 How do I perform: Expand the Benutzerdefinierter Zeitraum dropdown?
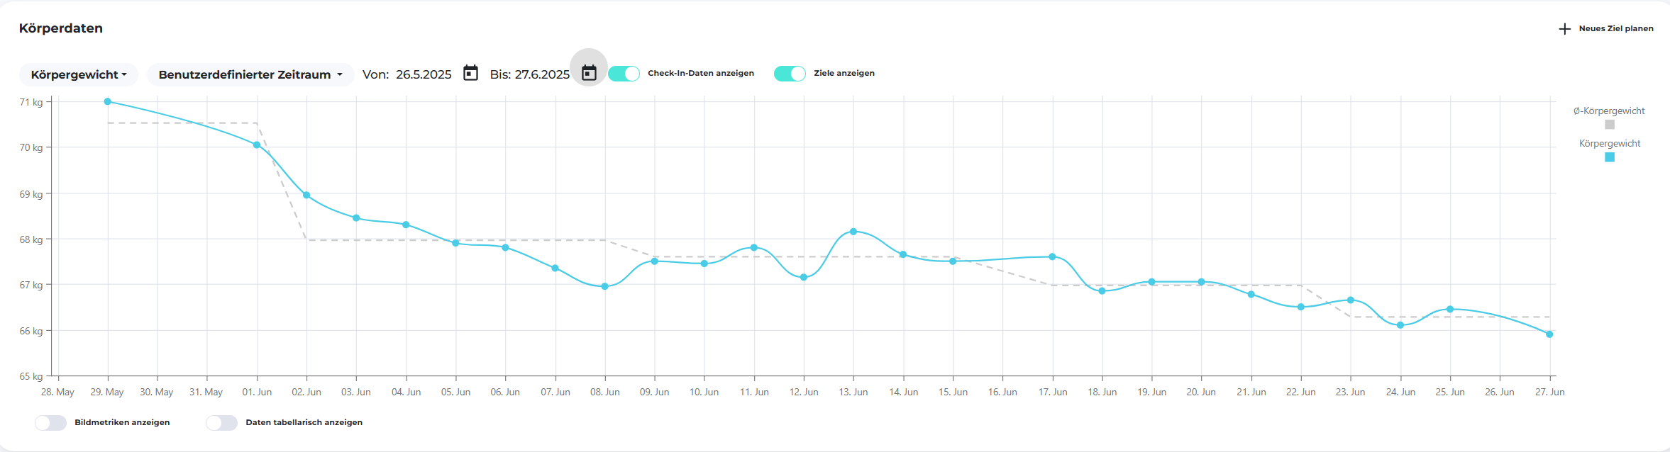click(x=250, y=74)
